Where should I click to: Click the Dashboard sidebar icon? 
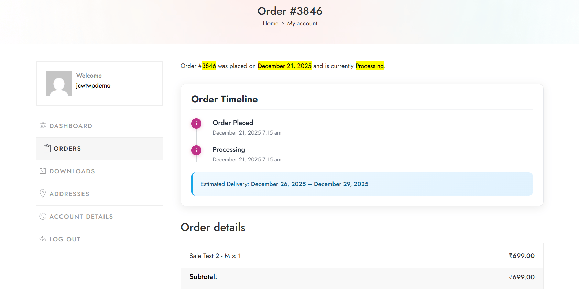(x=43, y=126)
